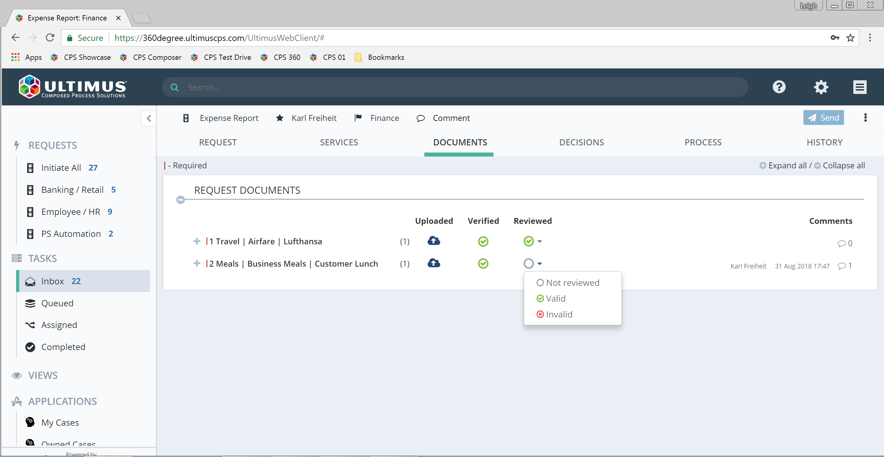
Task: Click the star icon by Karl Freiheit
Action: [x=280, y=118]
